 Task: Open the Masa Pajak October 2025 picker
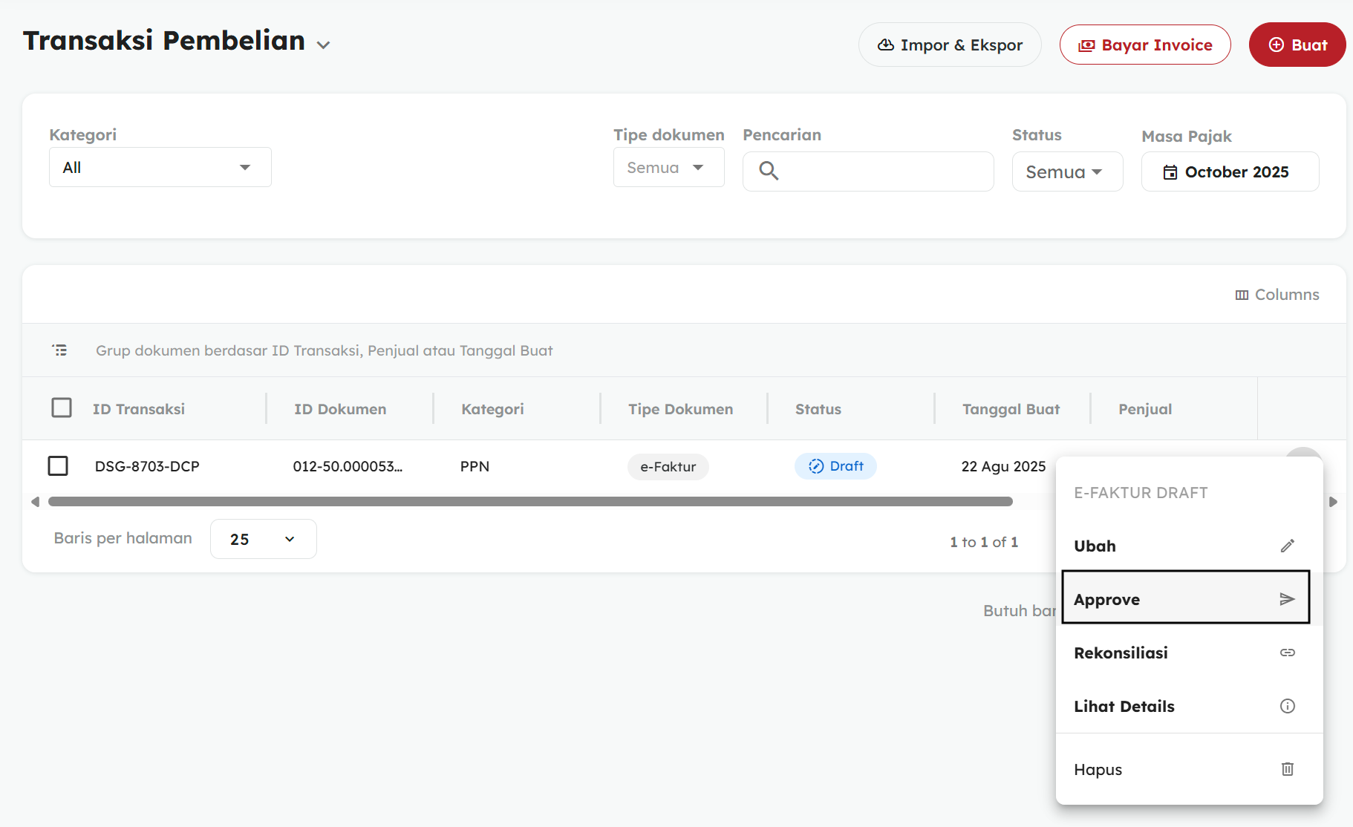[x=1230, y=171]
